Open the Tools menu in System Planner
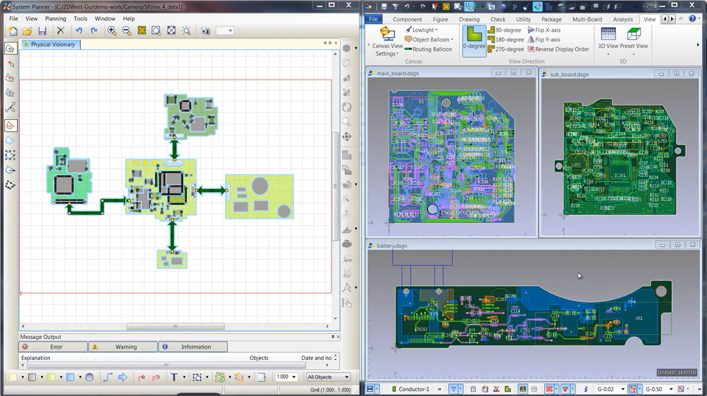The width and height of the screenshot is (707, 396). [80, 19]
